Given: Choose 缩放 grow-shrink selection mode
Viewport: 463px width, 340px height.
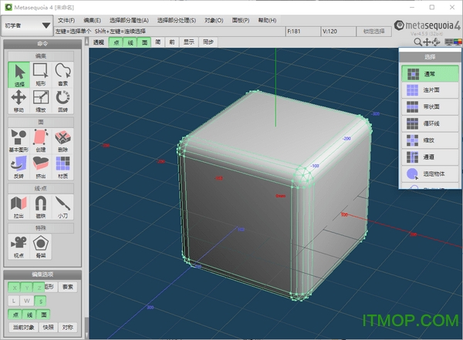Looking at the screenshot, I should pos(430,140).
